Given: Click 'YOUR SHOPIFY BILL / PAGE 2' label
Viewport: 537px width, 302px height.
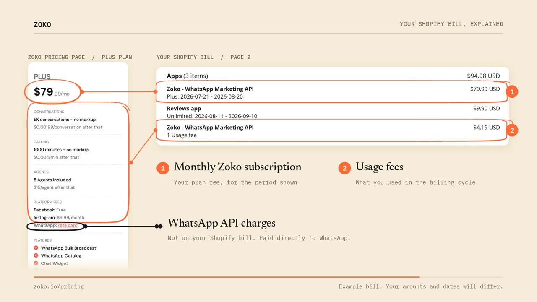Looking at the screenshot, I should tap(203, 57).
